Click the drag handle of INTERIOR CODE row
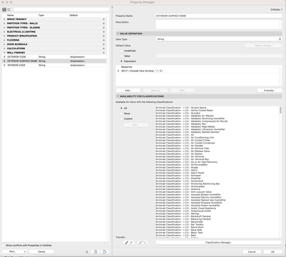The width and height of the screenshot is (286, 257). pyautogui.click(x=4, y=65)
